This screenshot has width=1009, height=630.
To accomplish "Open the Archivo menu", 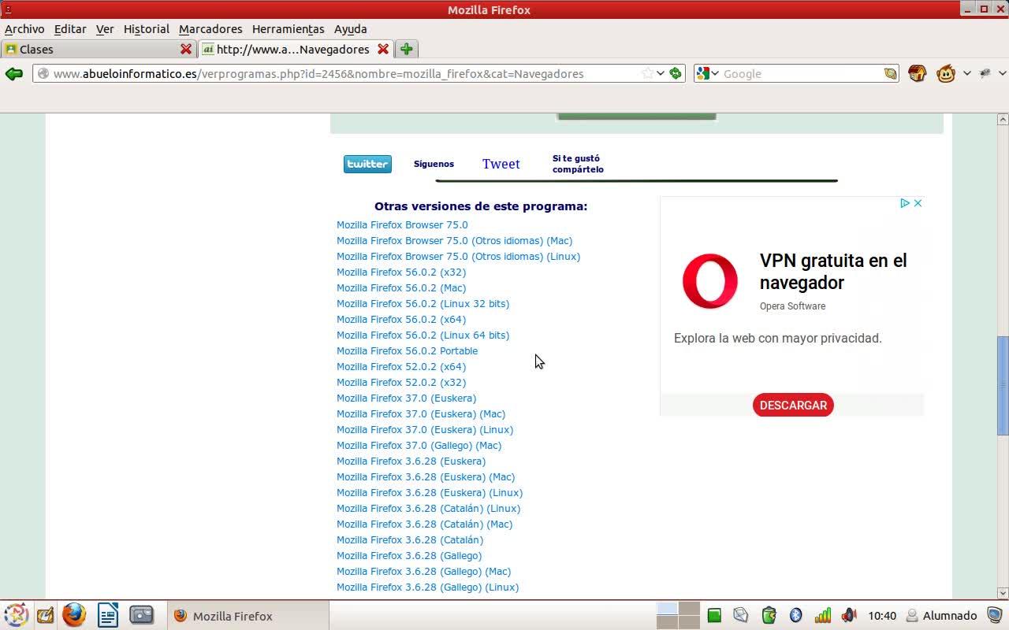I will (x=24, y=28).
